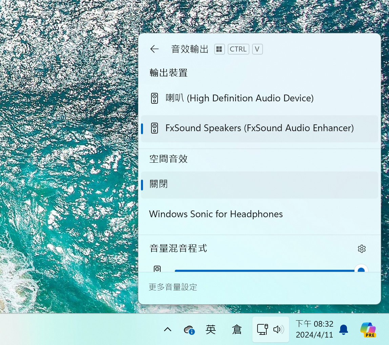
Task: Open 更多音量設定 link
Action: pos(173,287)
